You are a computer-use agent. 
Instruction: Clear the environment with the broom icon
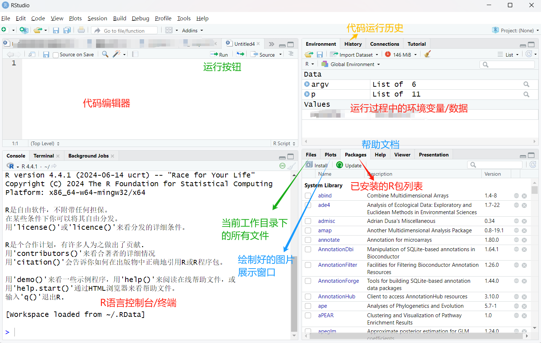coord(427,54)
